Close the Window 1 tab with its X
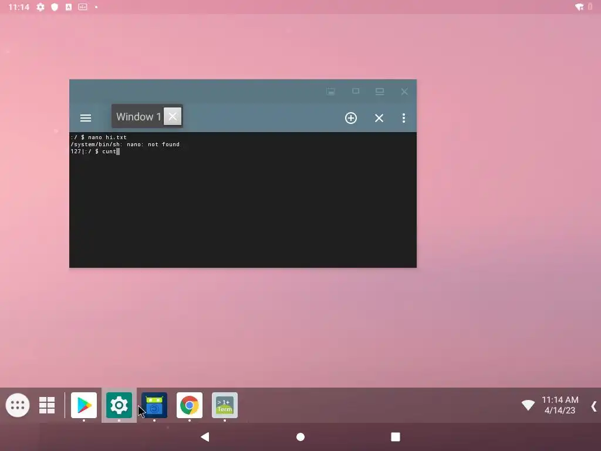Viewport: 601px width, 451px height. pos(173,116)
